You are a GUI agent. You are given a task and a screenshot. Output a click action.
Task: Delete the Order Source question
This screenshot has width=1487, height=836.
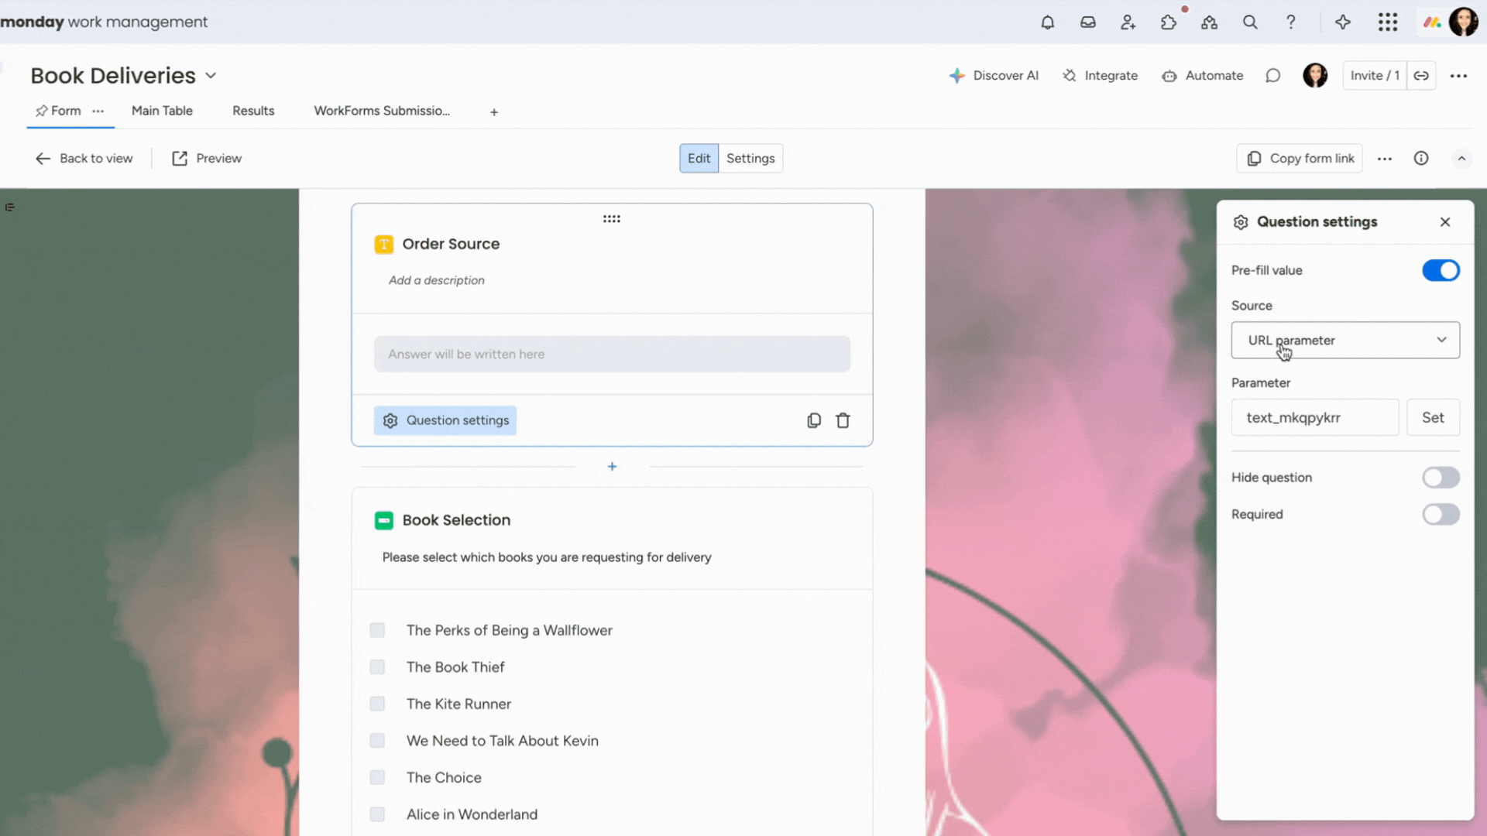click(x=843, y=420)
